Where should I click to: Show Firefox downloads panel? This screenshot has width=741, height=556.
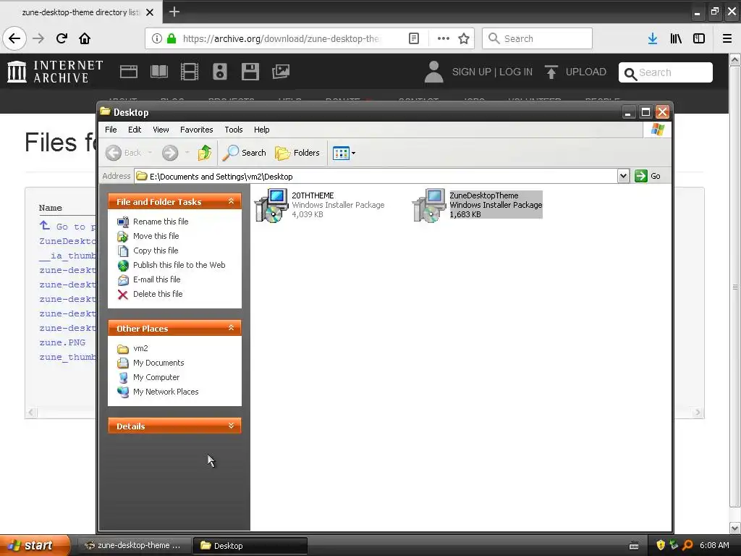[x=653, y=38]
